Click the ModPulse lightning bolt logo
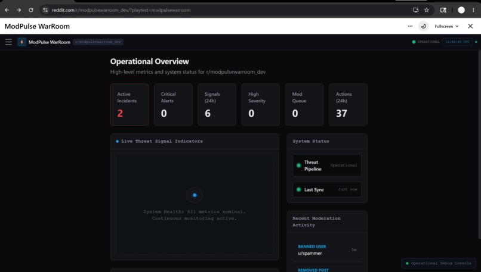 pyautogui.click(x=21, y=42)
